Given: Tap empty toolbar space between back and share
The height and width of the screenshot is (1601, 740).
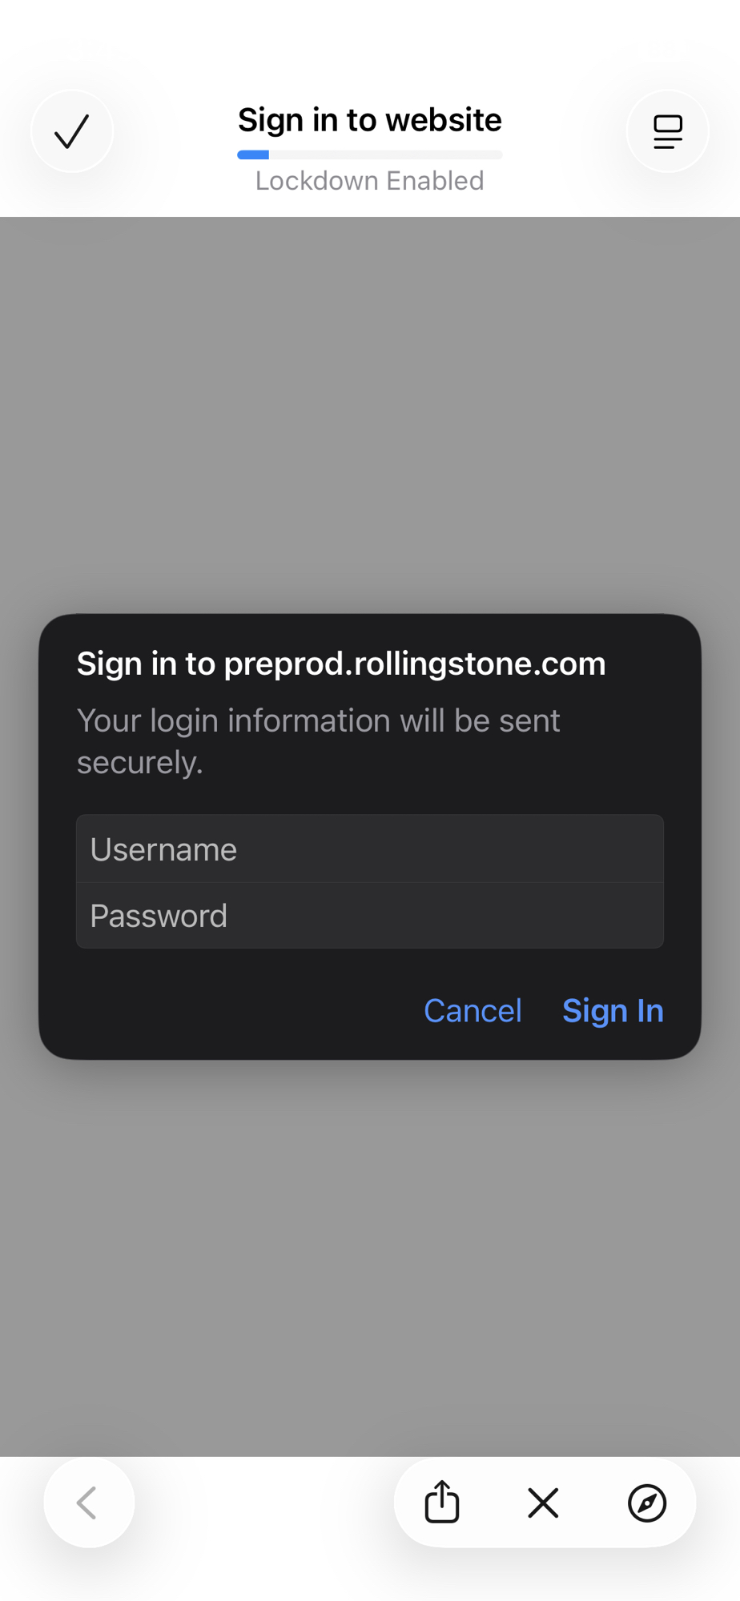Looking at the screenshot, I should click(x=264, y=1503).
